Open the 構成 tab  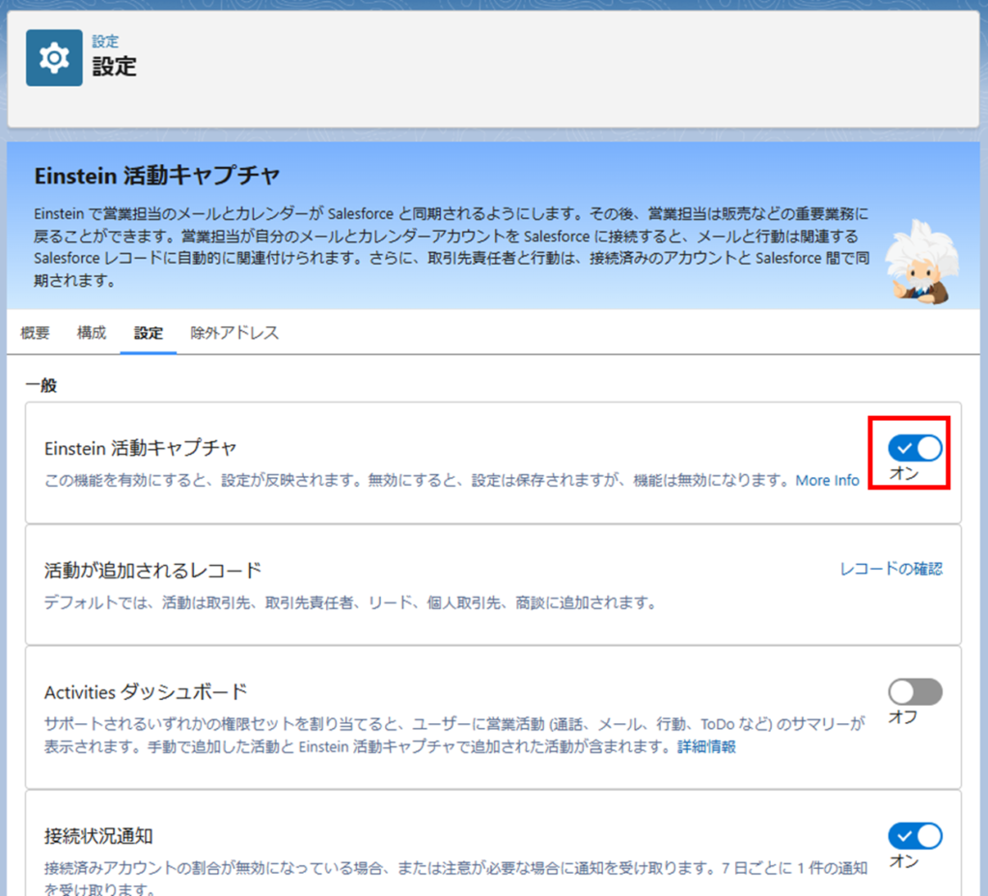coord(92,332)
